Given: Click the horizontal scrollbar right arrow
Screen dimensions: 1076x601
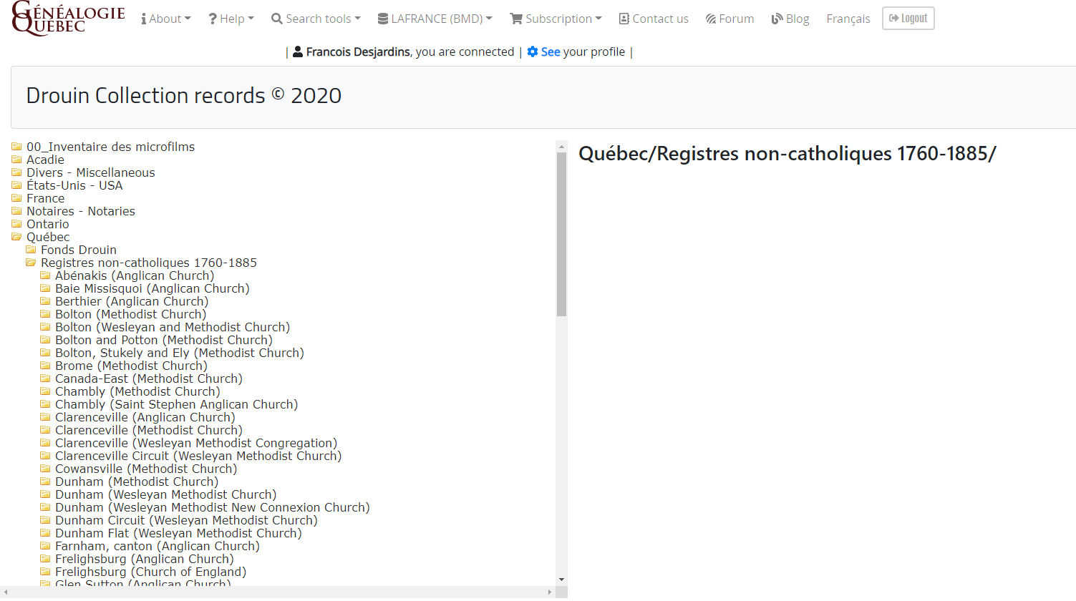Looking at the screenshot, I should [550, 592].
